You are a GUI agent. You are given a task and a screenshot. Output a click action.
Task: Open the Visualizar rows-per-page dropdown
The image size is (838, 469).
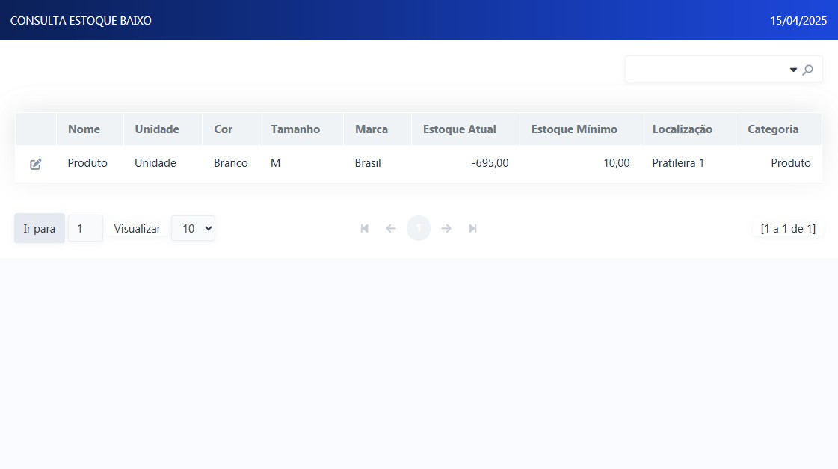[193, 228]
